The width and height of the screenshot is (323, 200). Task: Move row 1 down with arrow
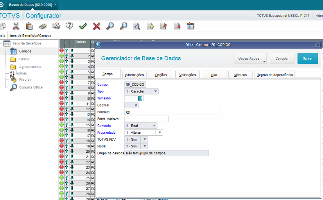[72, 51]
